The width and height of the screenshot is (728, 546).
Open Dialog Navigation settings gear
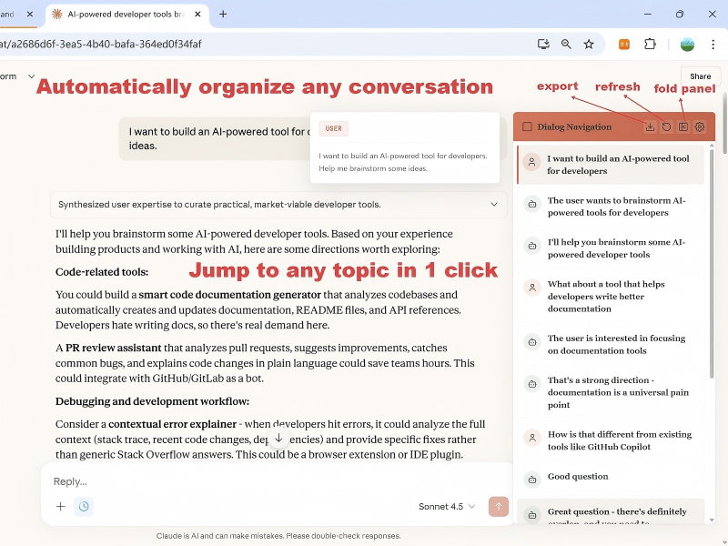tap(700, 126)
